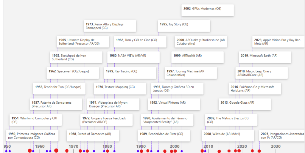305x153 pixels.
Task: Click the 1957 Patente de Sensorama card
Action: click(x=56, y=104)
